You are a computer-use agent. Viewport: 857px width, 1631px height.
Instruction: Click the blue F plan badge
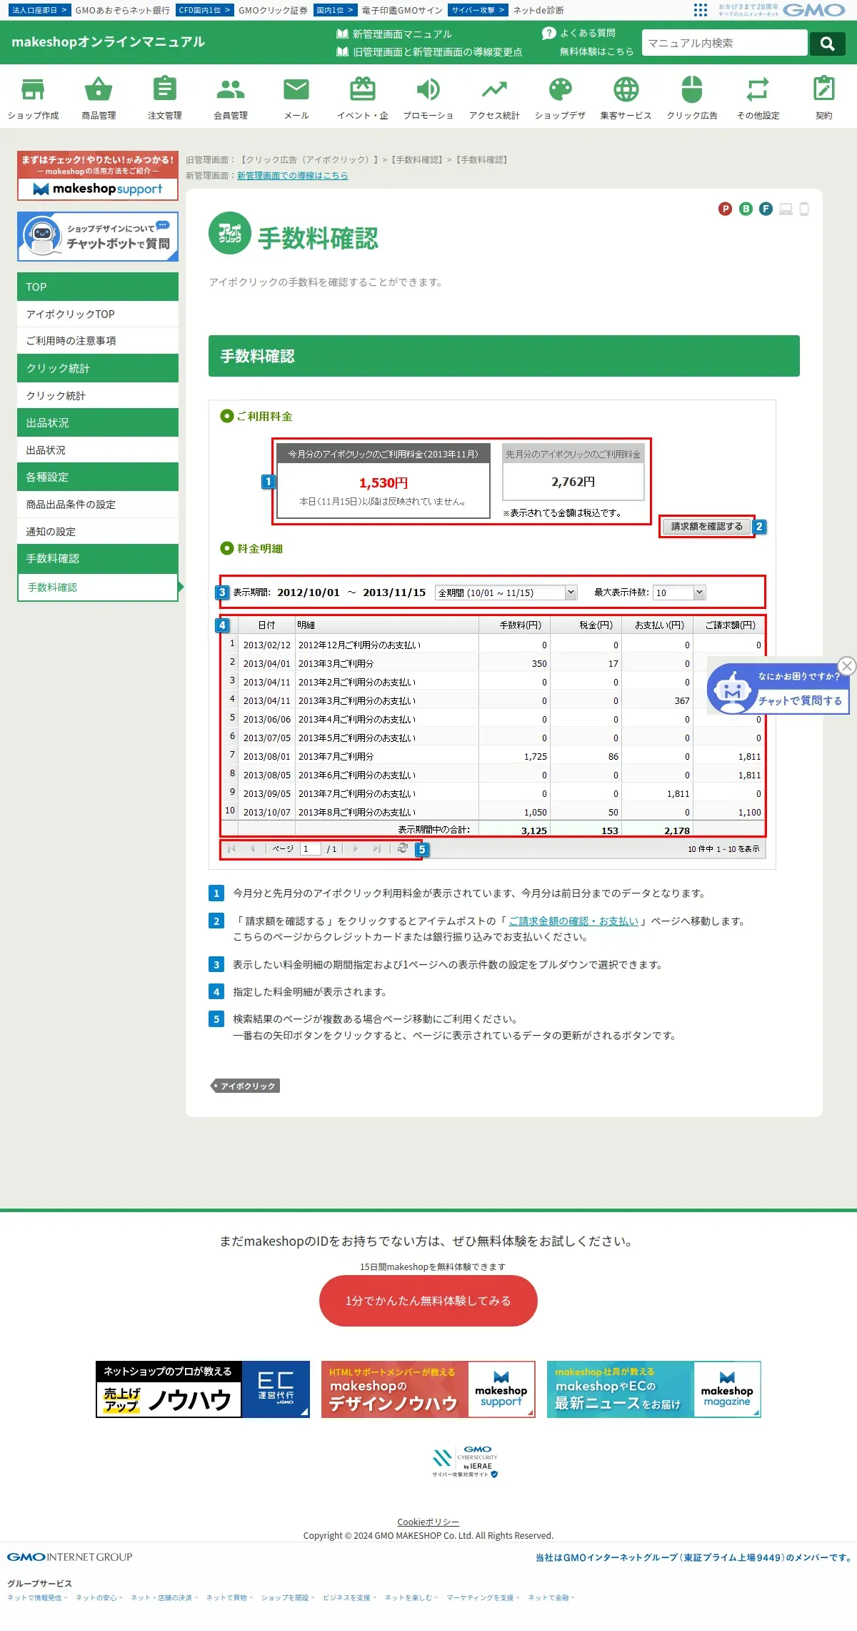point(766,209)
